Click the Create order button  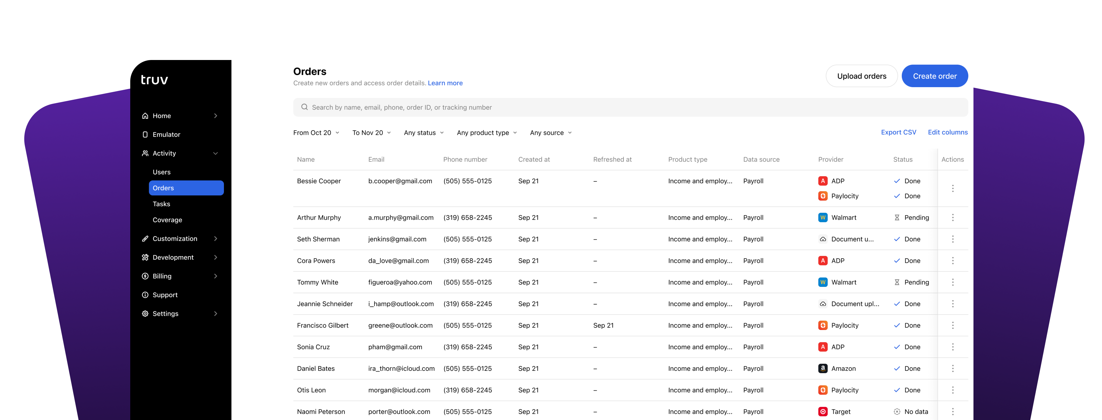pos(935,76)
